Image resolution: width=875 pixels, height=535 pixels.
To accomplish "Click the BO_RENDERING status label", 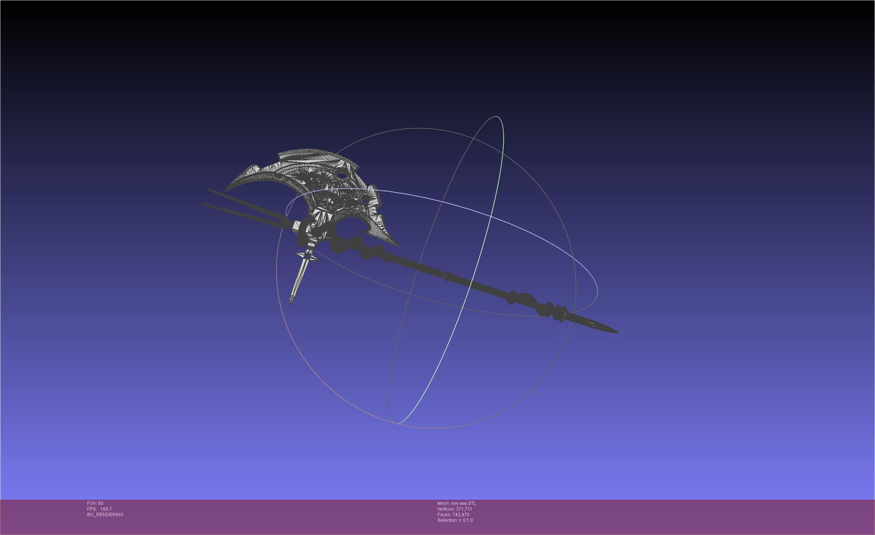I will click(x=105, y=514).
